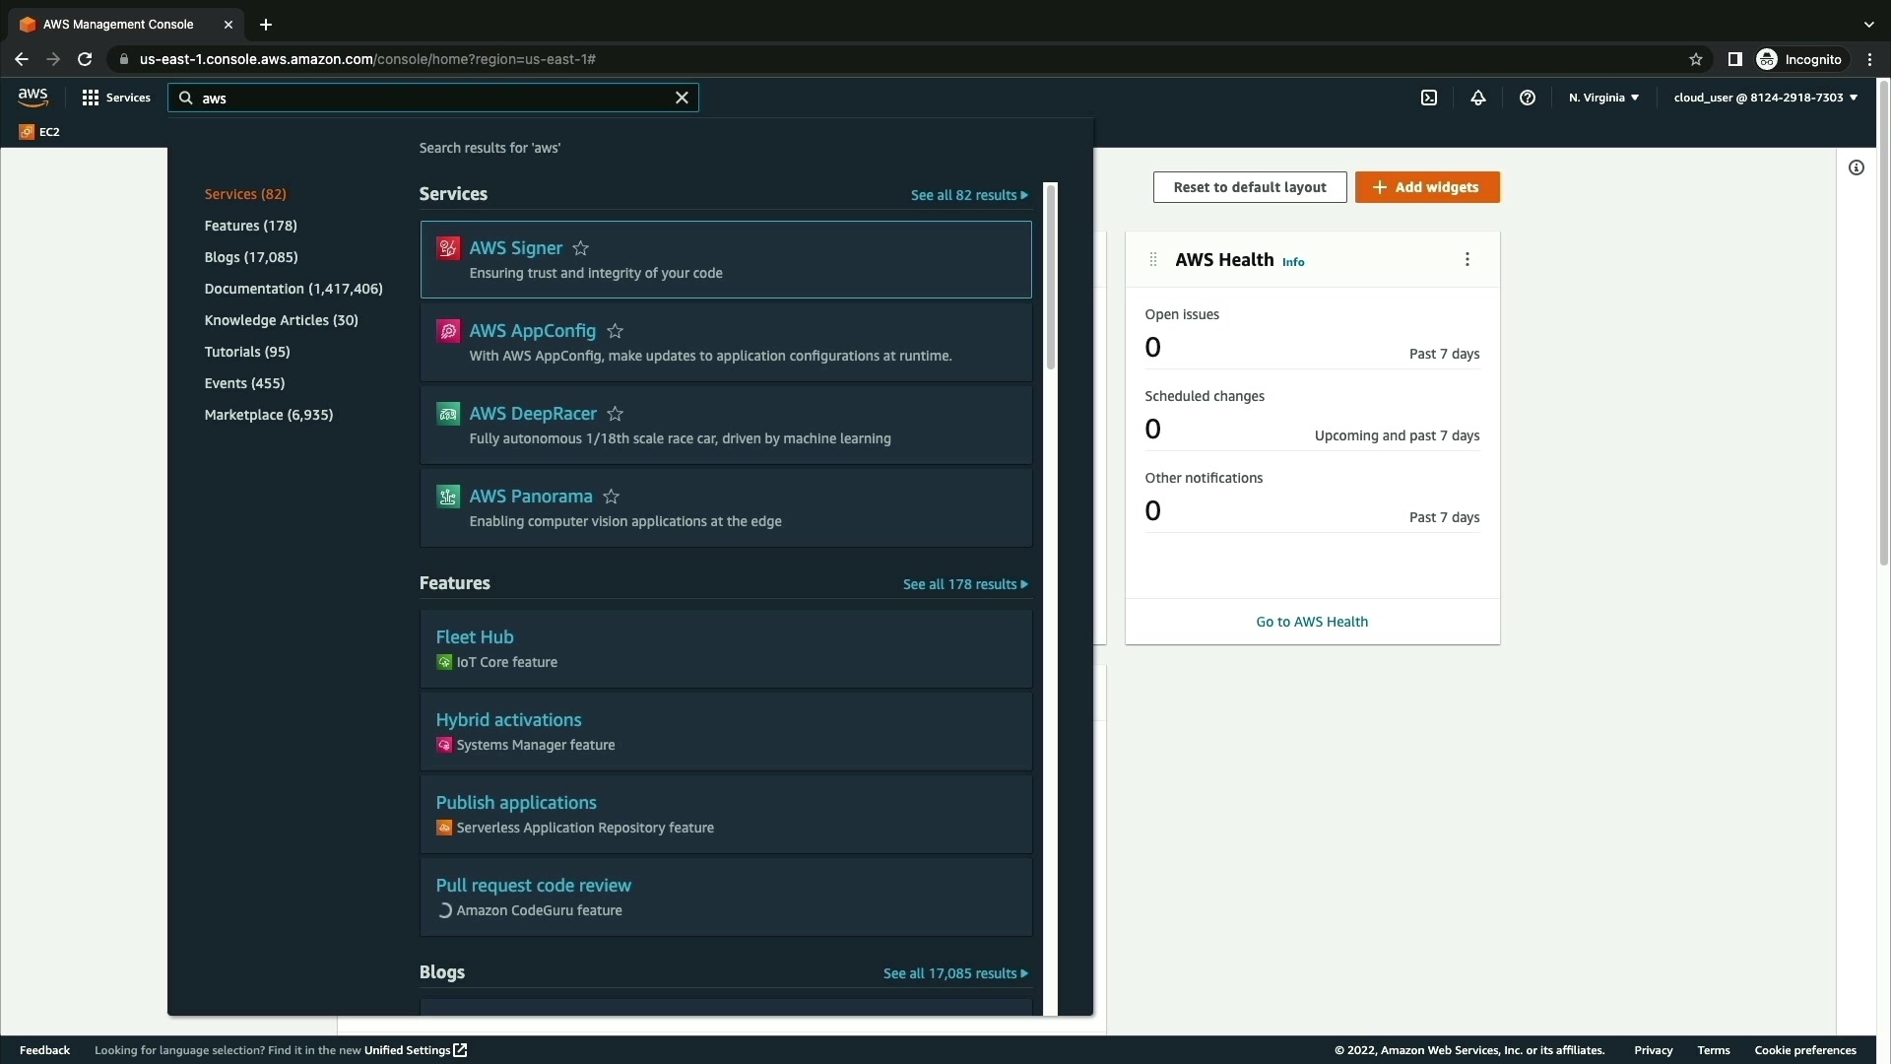The width and height of the screenshot is (1891, 1064).
Task: Expand the cloud_user account menu
Action: 1765,98
